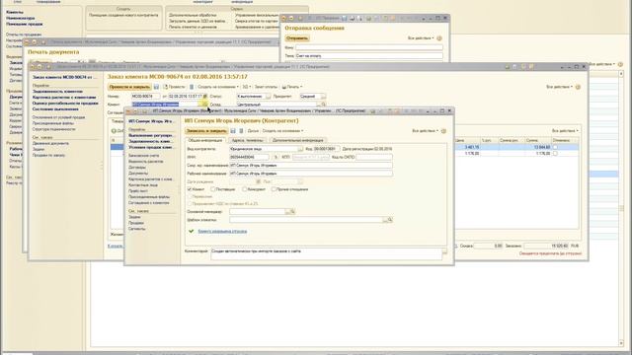Open Контактные лица in contractor navigation
The height and width of the screenshot is (355, 632).
tap(143, 185)
